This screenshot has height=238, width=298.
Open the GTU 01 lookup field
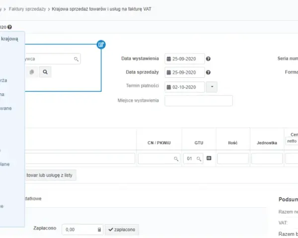coord(193,159)
